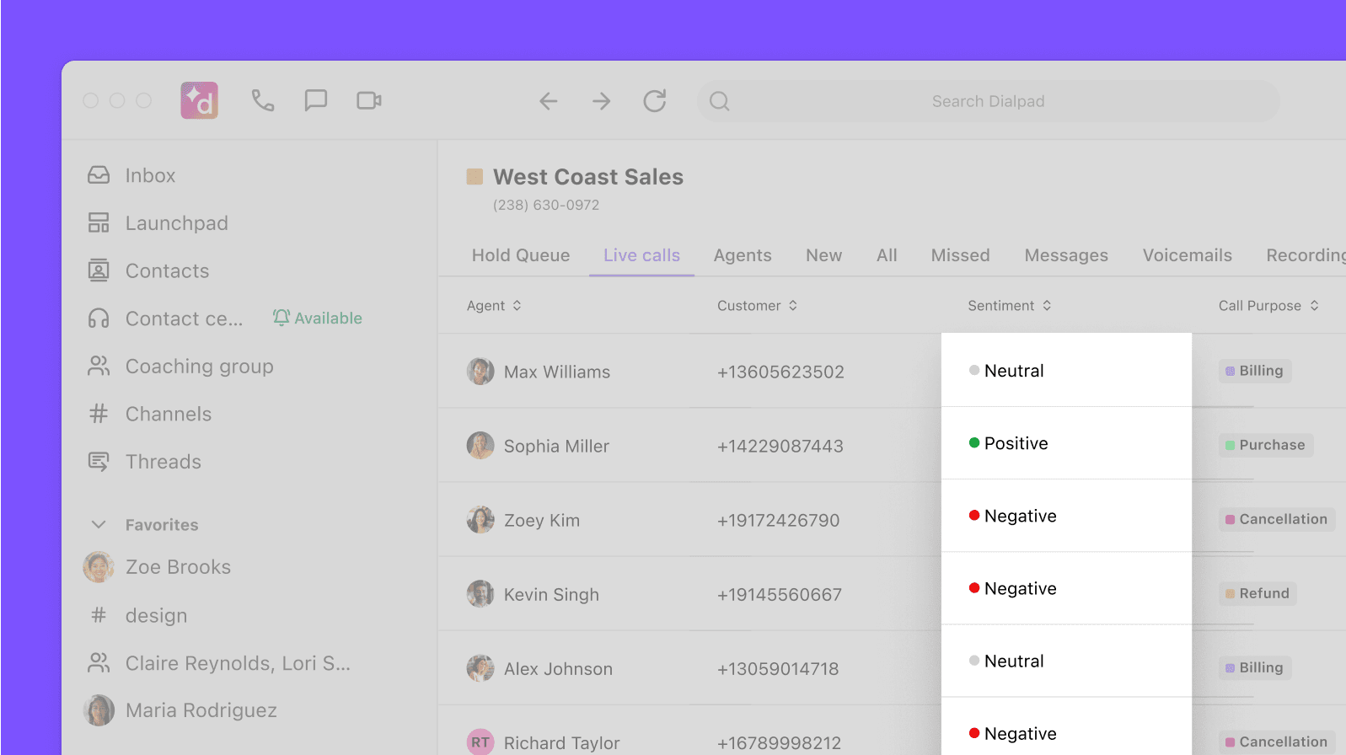Switch to the Hold Queue tab
Screen dimensions: 1346x755
pyautogui.click(x=521, y=255)
